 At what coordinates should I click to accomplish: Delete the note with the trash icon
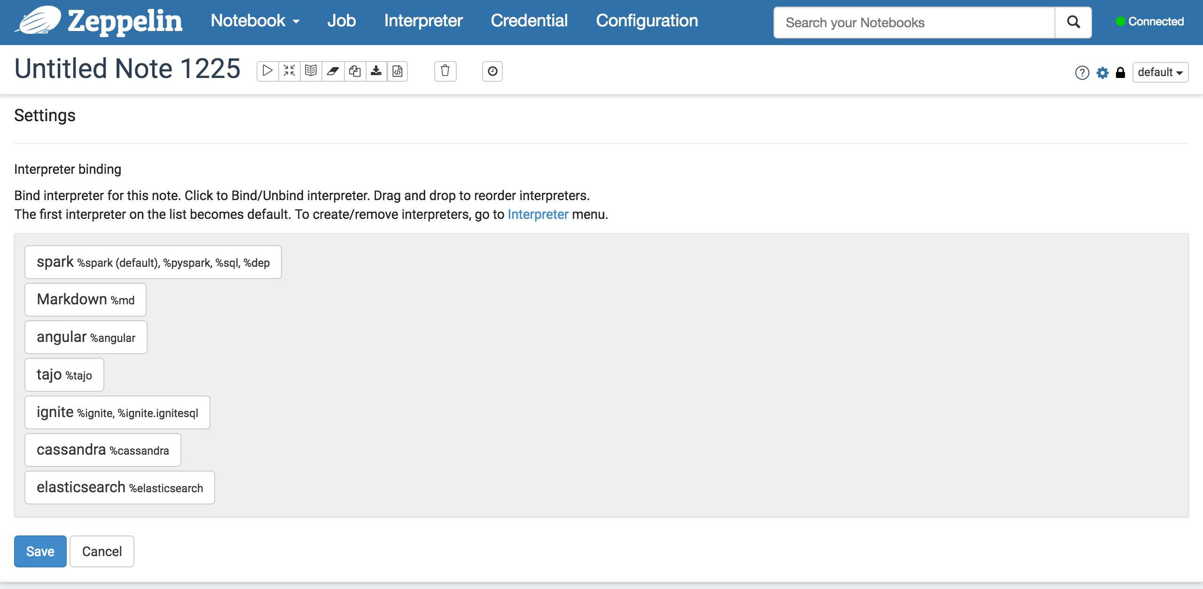445,71
